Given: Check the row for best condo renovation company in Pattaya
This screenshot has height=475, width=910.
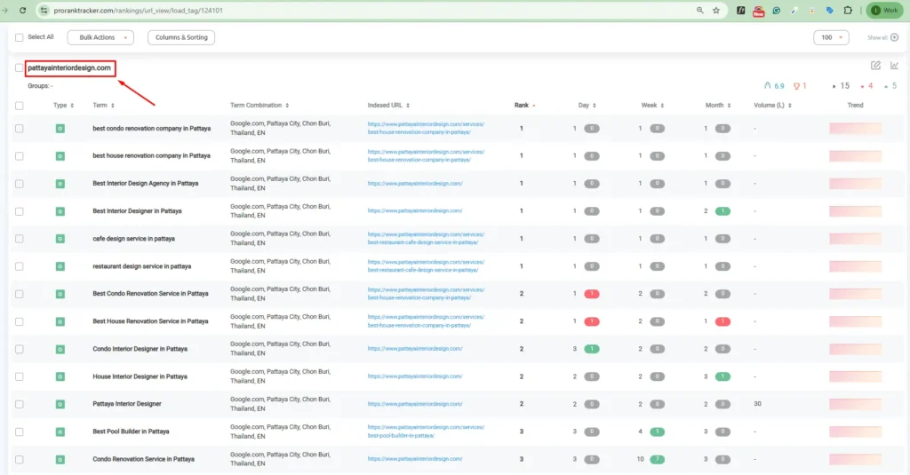Looking at the screenshot, I should (20, 128).
